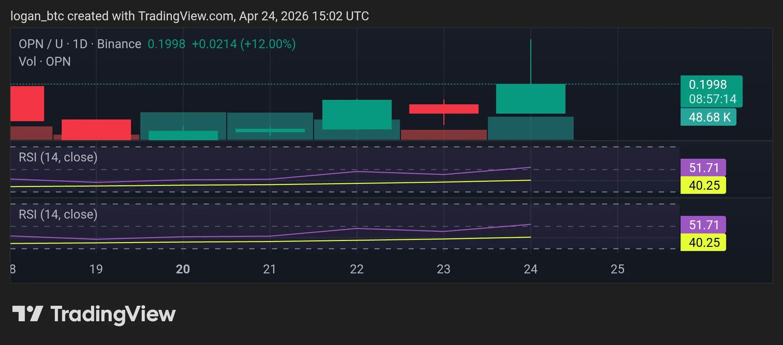Select the green candle body for the 22nd
Screen dimensions: 783x345
tap(357, 115)
